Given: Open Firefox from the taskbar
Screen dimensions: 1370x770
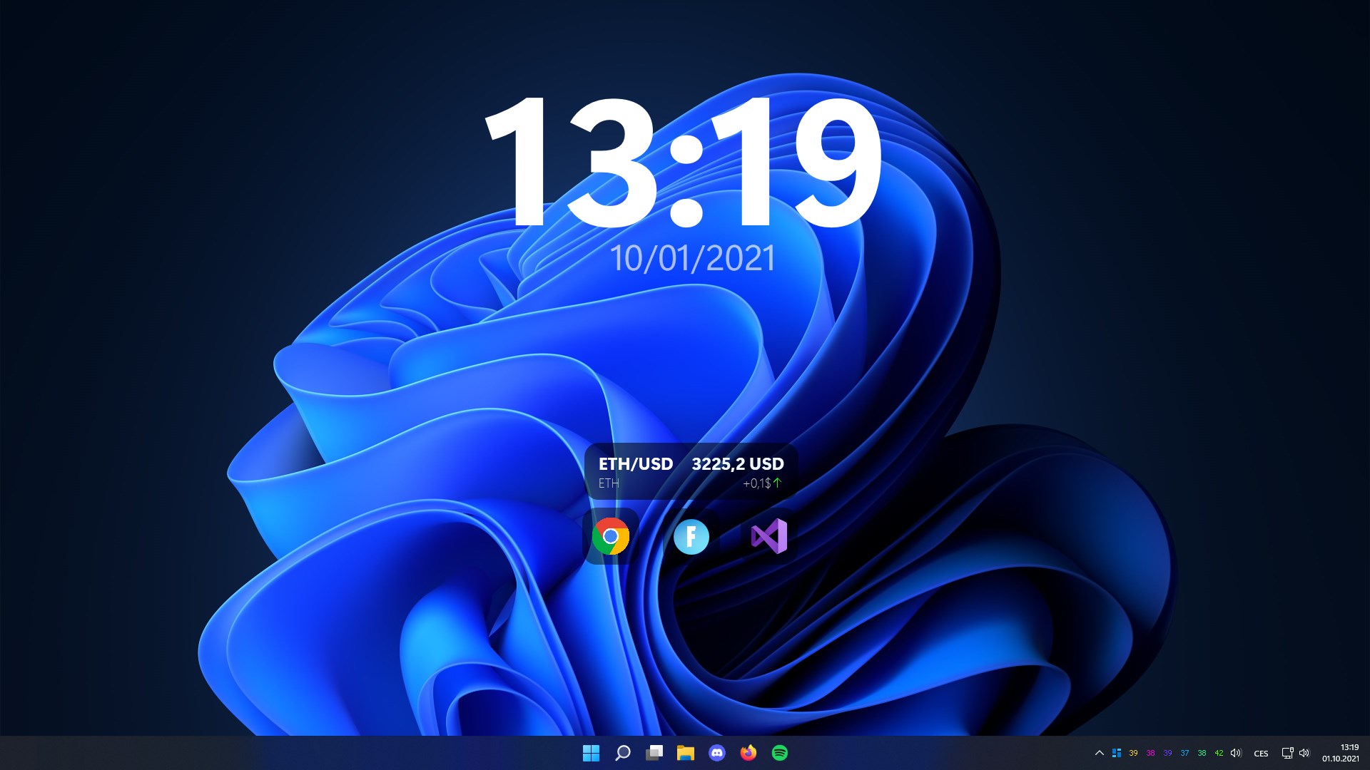Looking at the screenshot, I should tap(749, 753).
